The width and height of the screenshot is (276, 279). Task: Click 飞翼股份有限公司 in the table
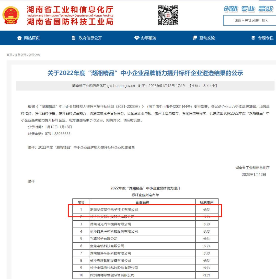104,239
